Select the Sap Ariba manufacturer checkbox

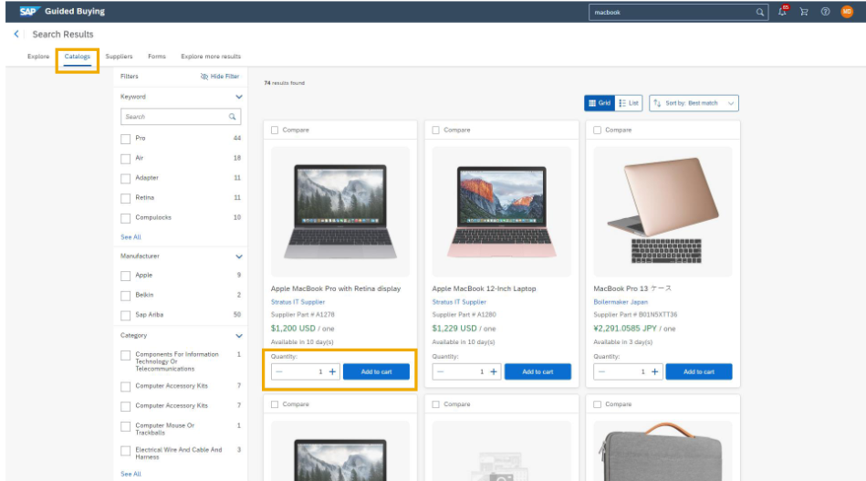click(125, 315)
